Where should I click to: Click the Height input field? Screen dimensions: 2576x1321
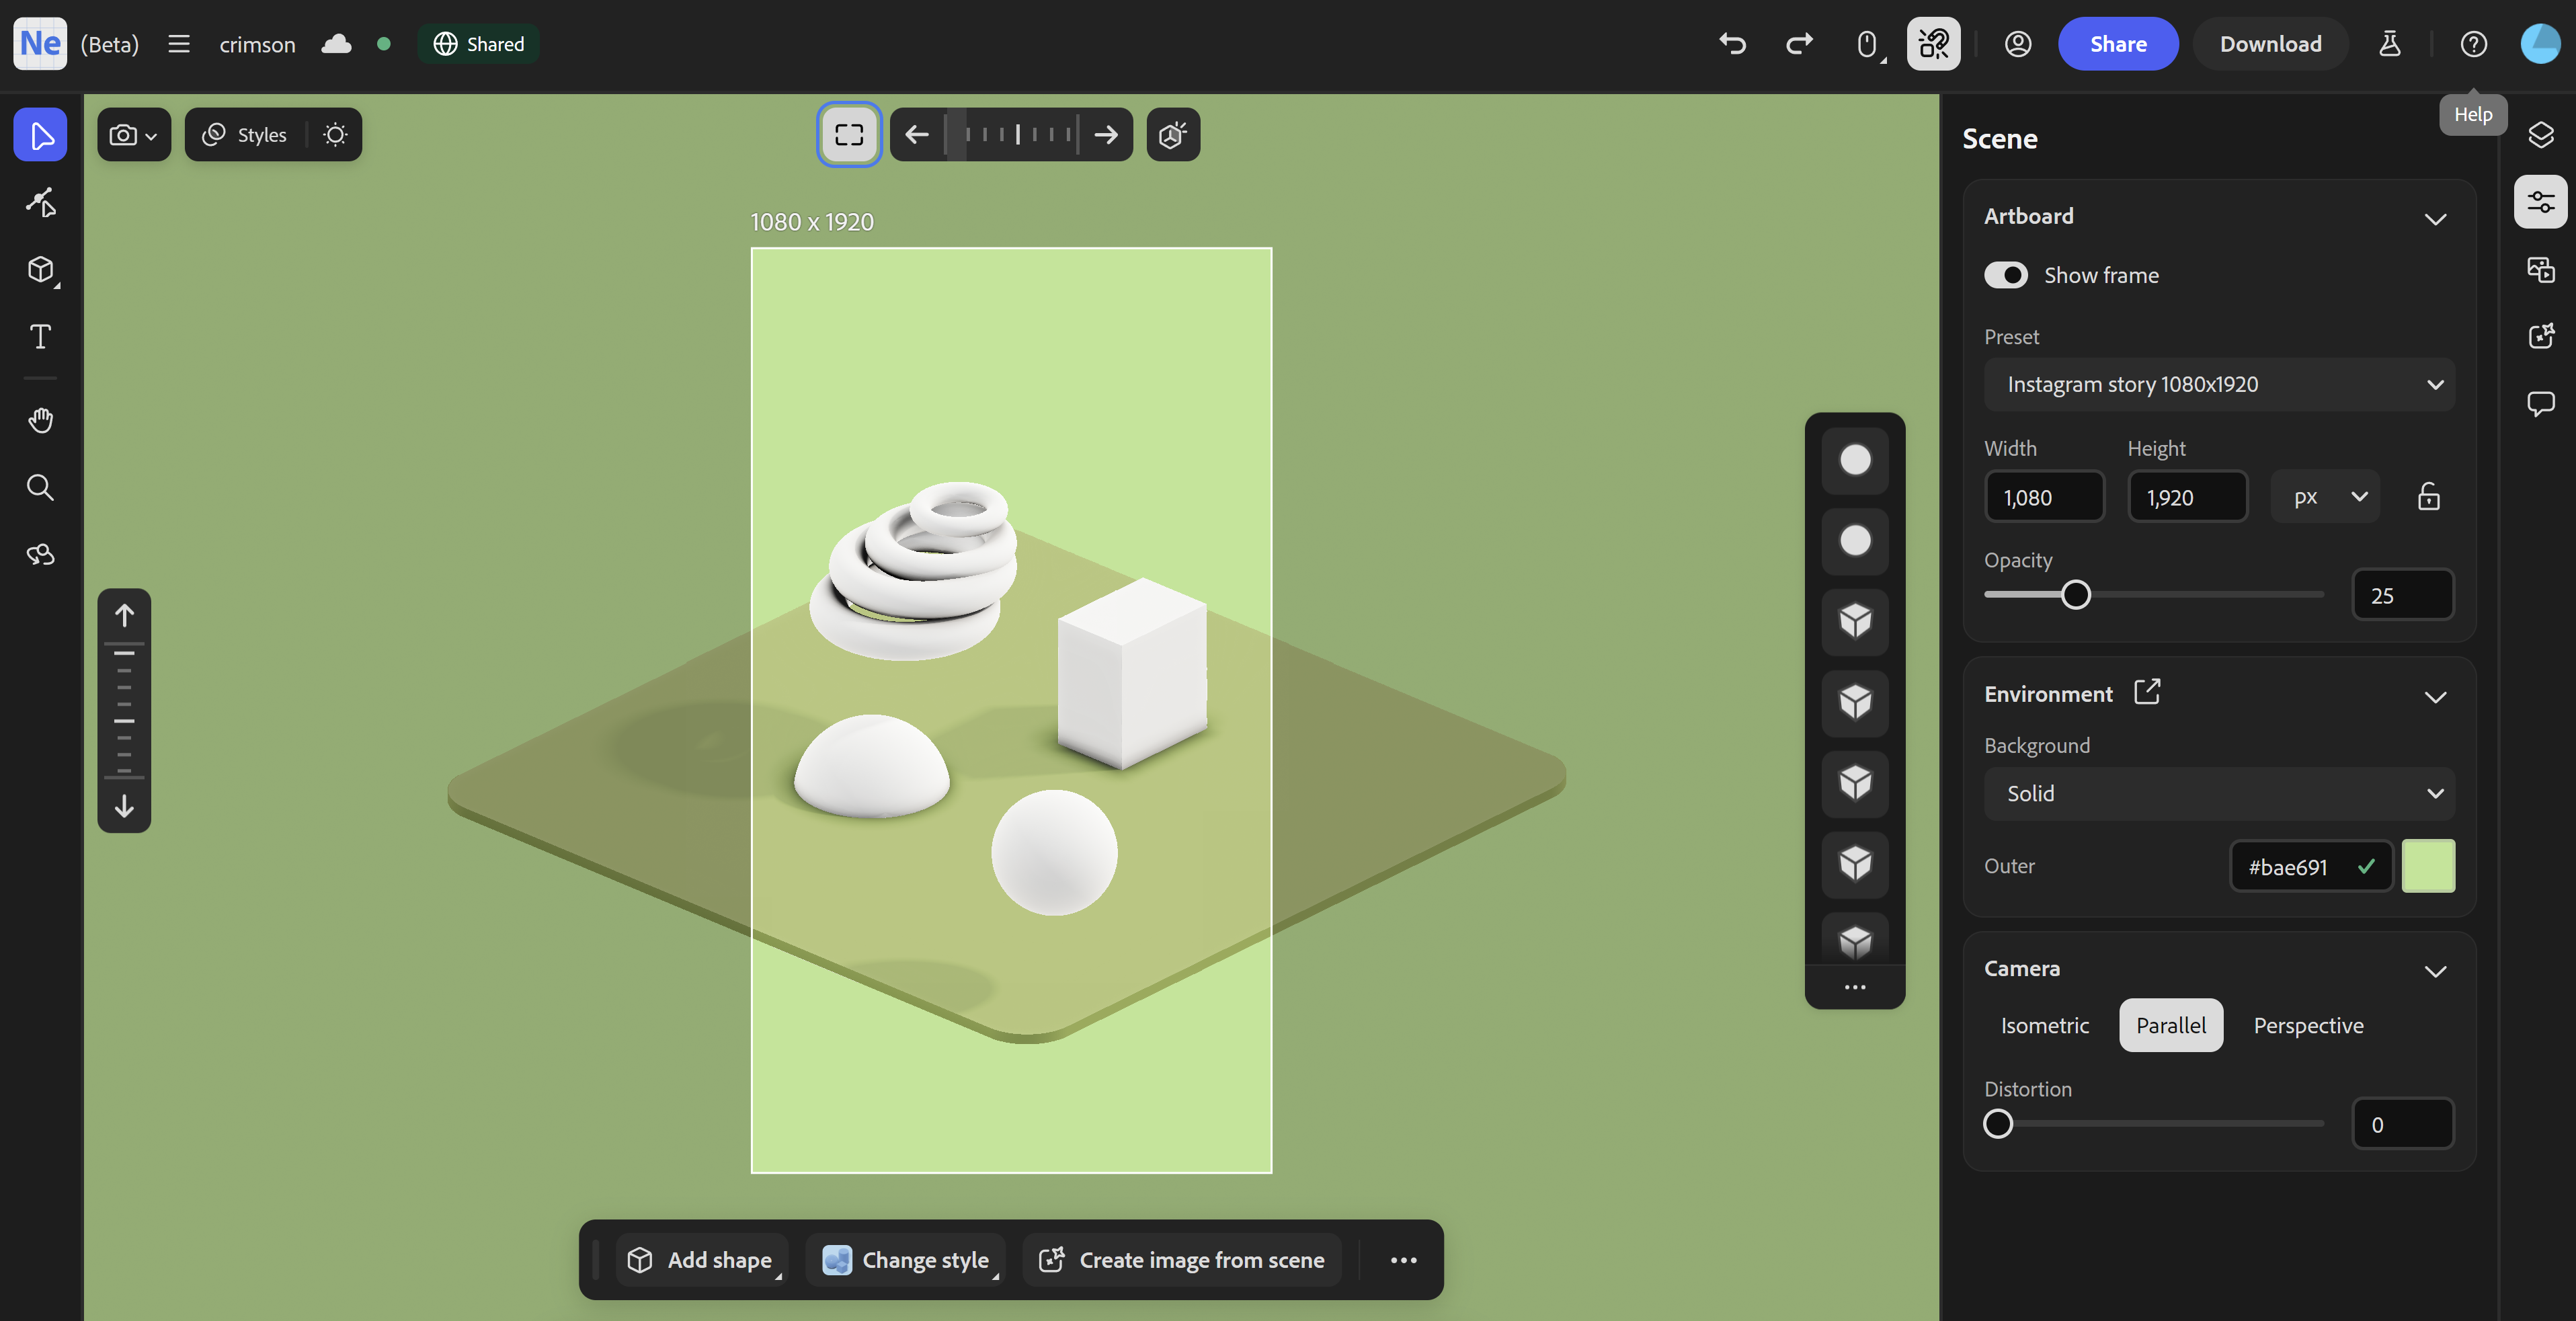(x=2188, y=497)
